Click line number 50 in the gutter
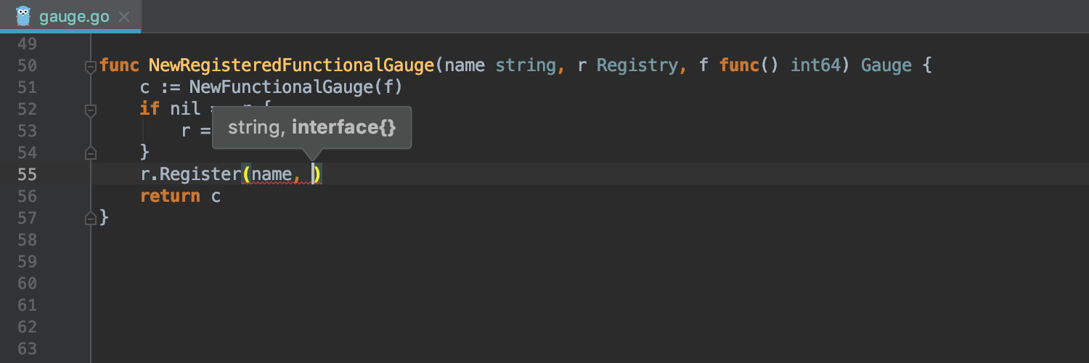This screenshot has width=1089, height=363. pyautogui.click(x=27, y=66)
